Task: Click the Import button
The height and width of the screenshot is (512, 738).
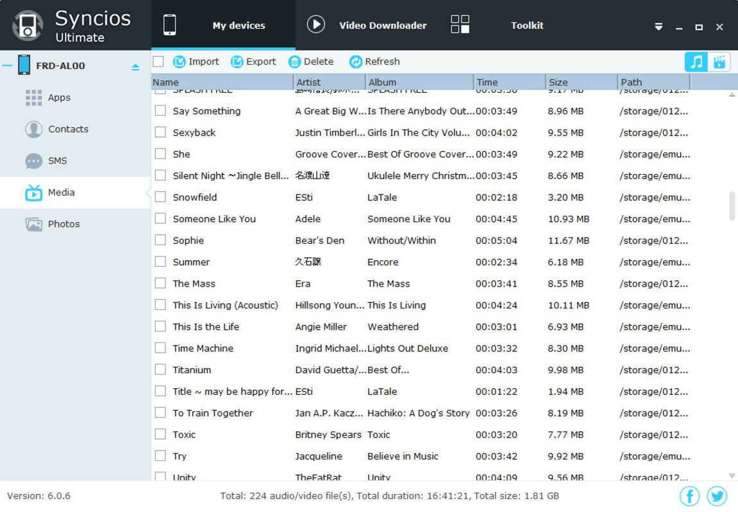Action: [x=196, y=61]
